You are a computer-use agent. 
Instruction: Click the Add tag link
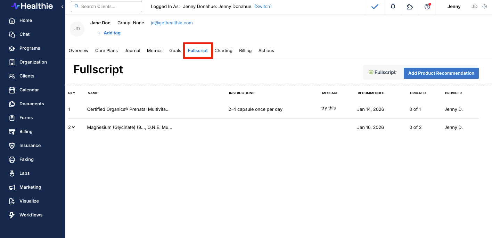109,33
